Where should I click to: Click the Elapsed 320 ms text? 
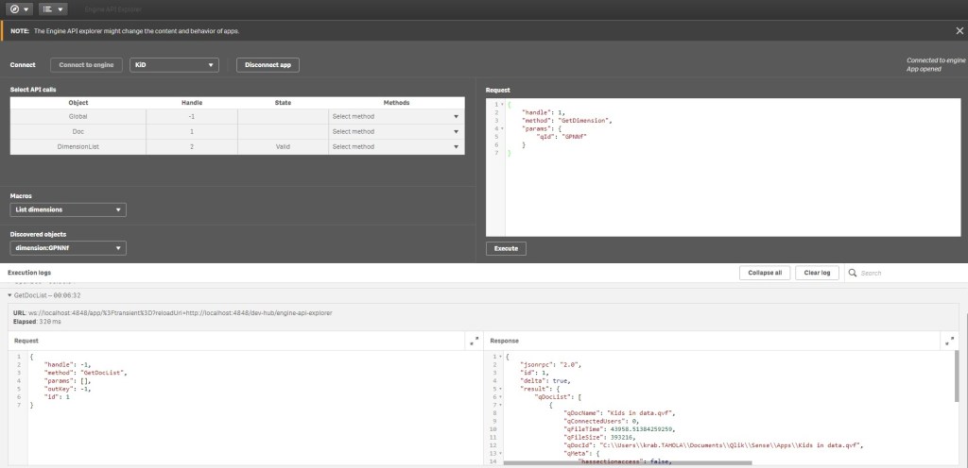point(37,322)
